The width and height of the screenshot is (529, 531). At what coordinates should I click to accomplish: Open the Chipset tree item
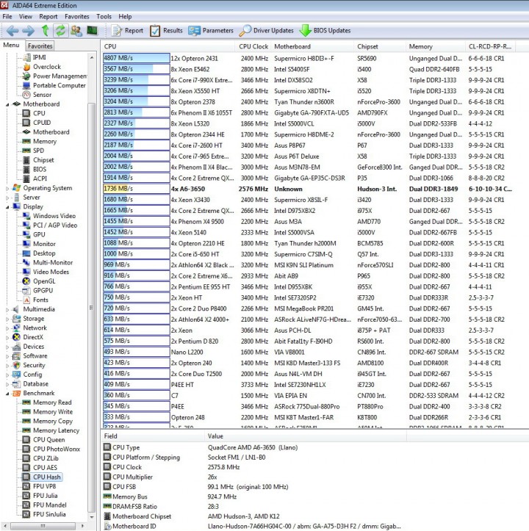43,160
